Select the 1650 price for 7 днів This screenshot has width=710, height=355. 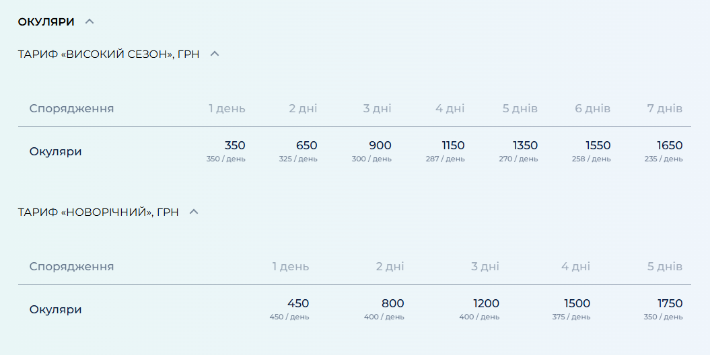pos(670,145)
